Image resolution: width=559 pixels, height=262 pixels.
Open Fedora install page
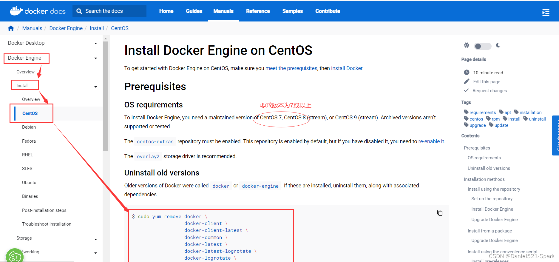tap(29, 141)
